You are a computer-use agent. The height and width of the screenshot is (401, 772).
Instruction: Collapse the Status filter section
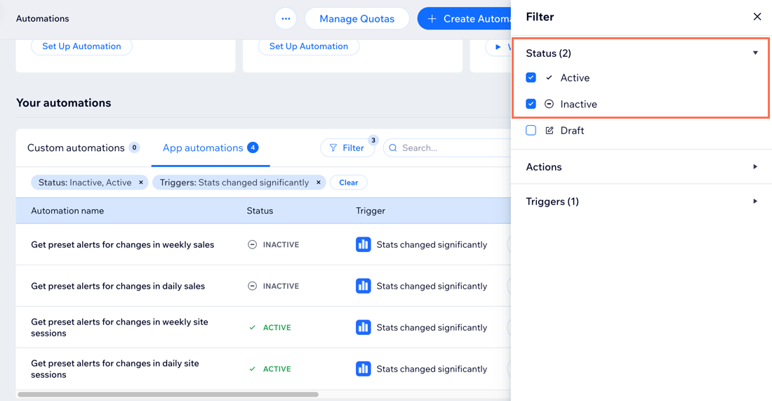click(x=755, y=53)
